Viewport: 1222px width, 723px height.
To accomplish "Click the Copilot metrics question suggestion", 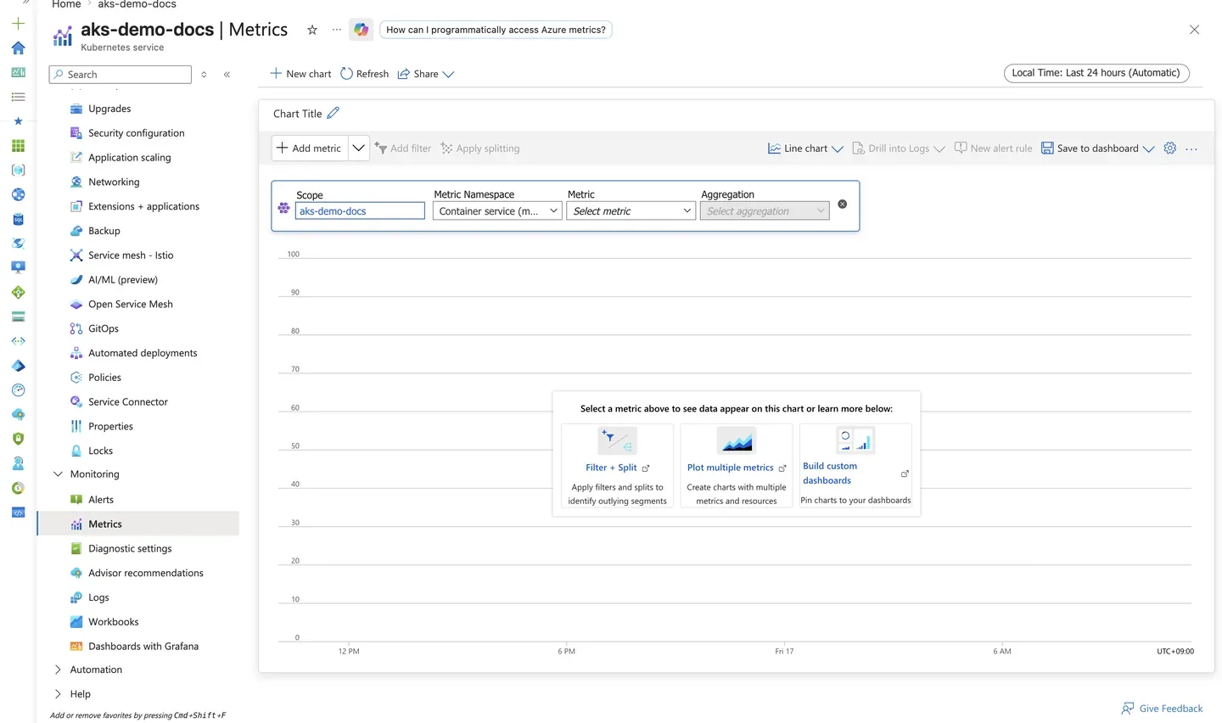I will tap(496, 30).
